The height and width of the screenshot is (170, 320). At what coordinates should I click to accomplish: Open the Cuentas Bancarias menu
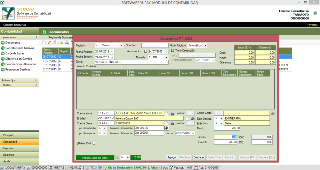point(14,25)
